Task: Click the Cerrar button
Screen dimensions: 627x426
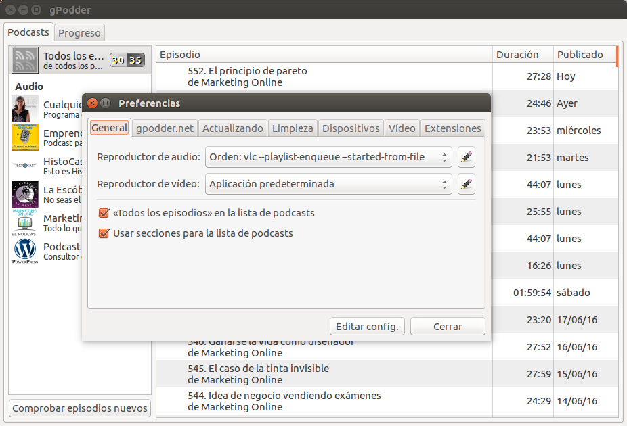Action: coord(448,327)
